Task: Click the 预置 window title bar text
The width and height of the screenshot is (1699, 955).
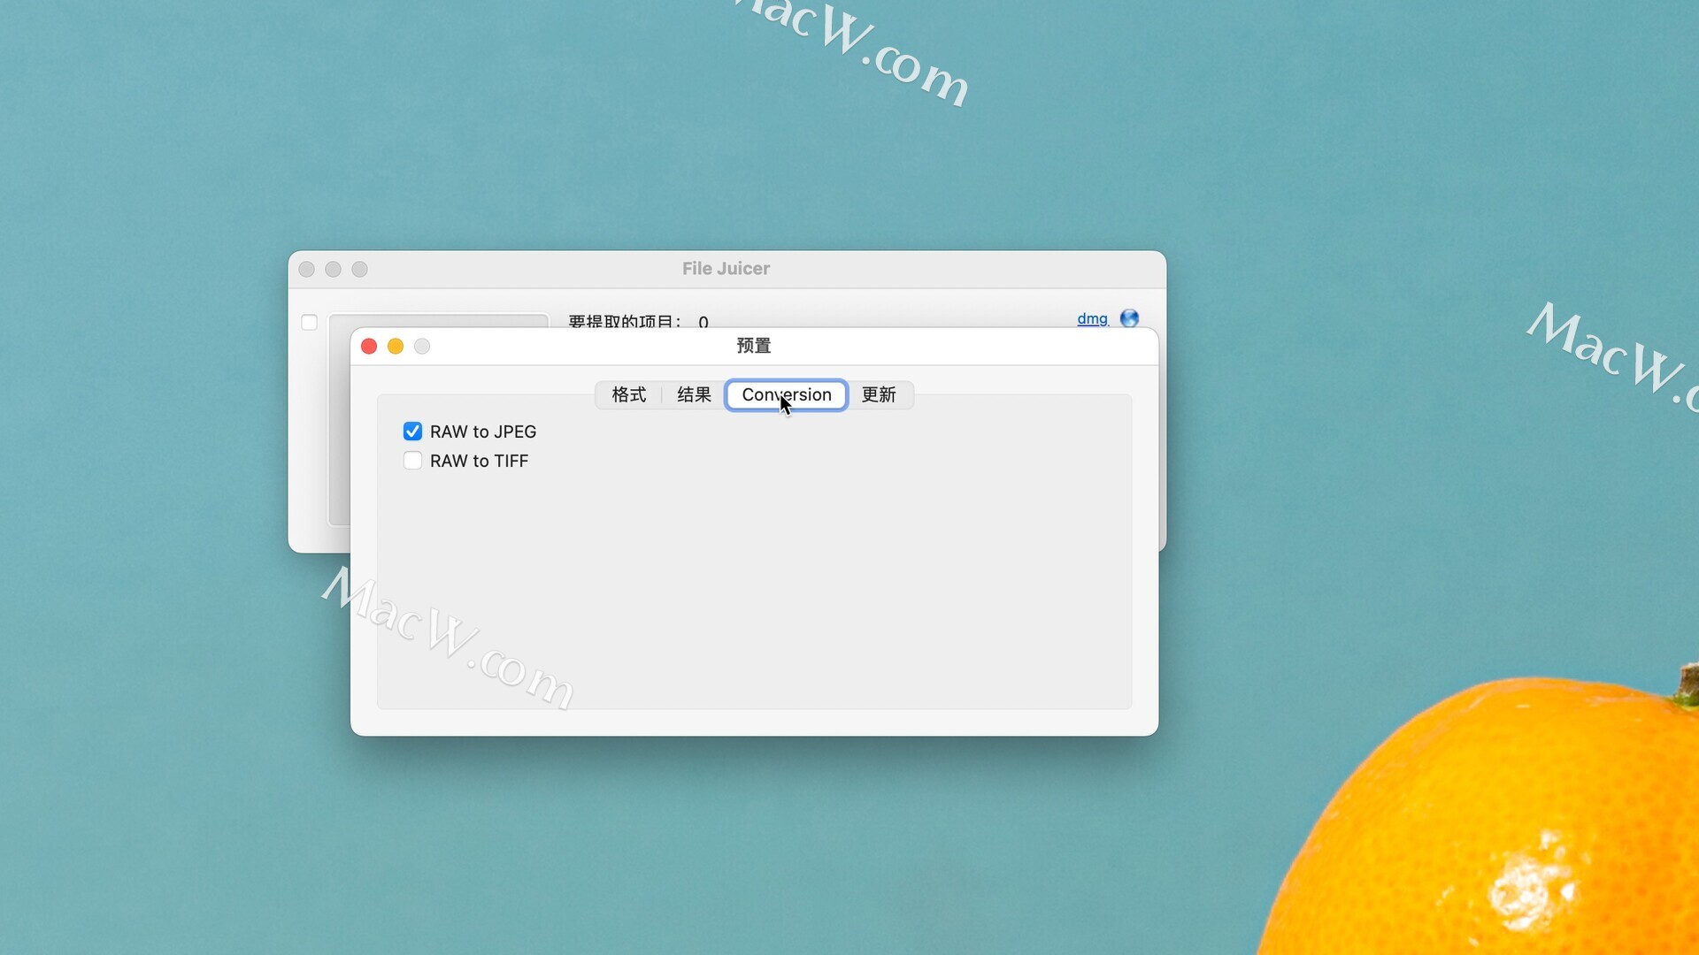Action: (754, 346)
